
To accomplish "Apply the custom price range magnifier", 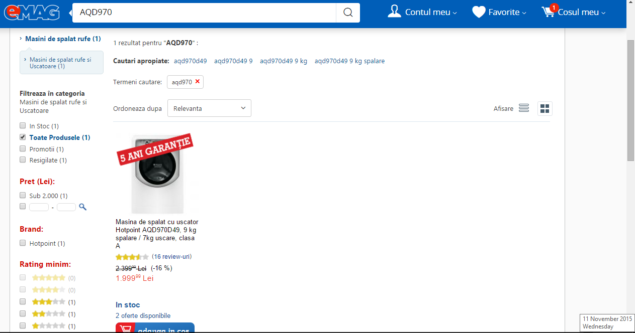I will 82,207.
